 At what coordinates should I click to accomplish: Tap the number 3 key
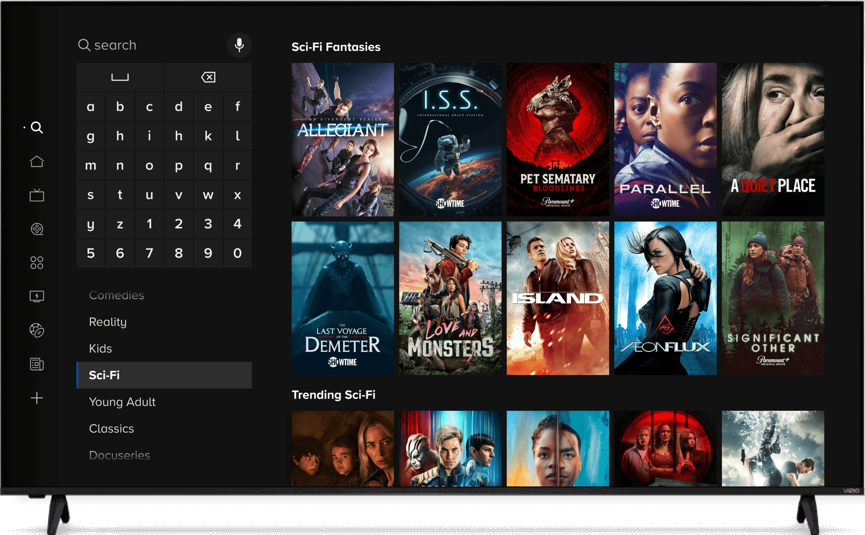pyautogui.click(x=208, y=224)
